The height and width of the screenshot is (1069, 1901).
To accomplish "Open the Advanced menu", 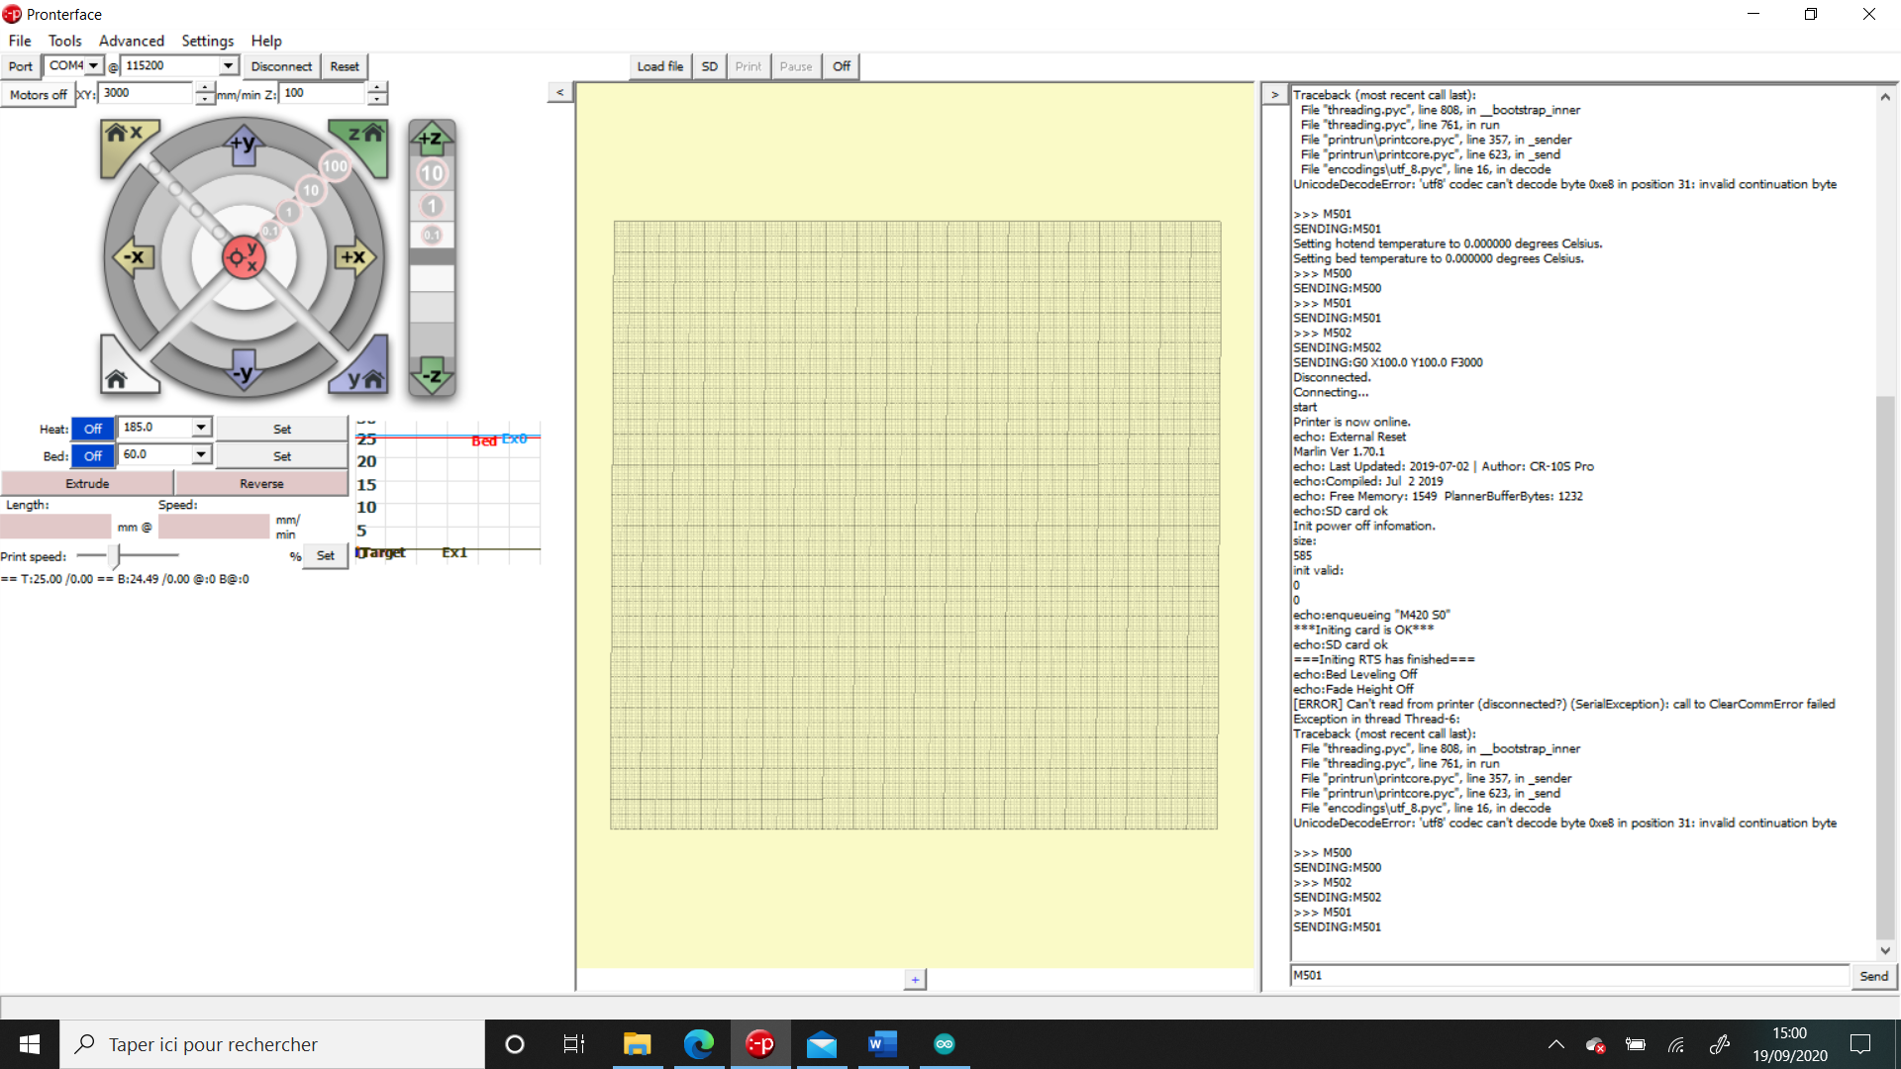I will [131, 41].
